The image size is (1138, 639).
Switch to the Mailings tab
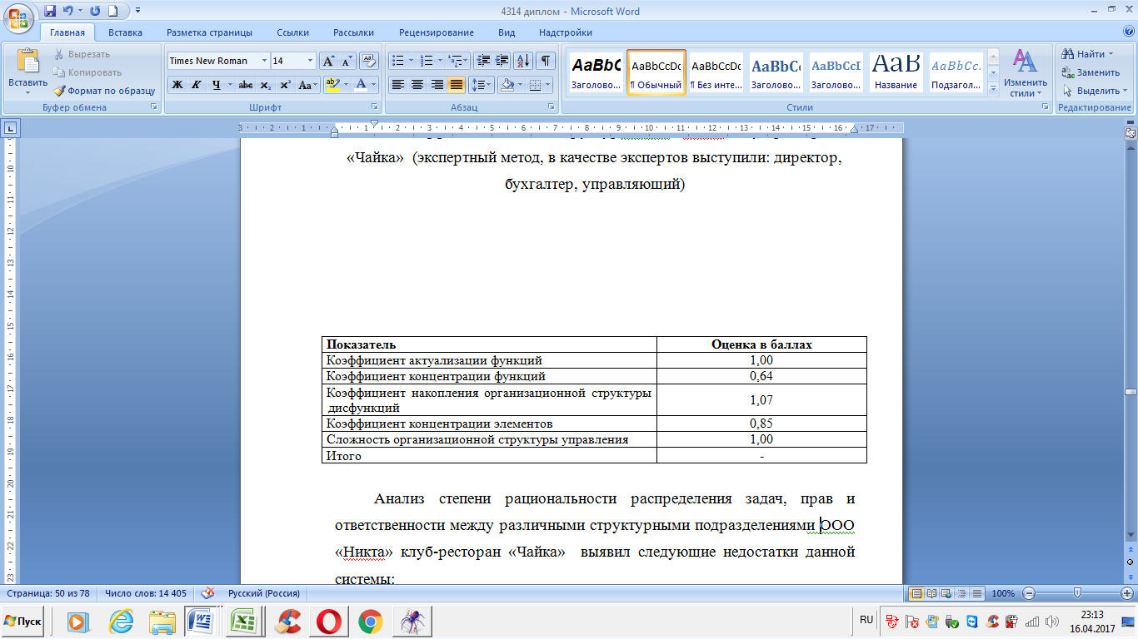(353, 32)
